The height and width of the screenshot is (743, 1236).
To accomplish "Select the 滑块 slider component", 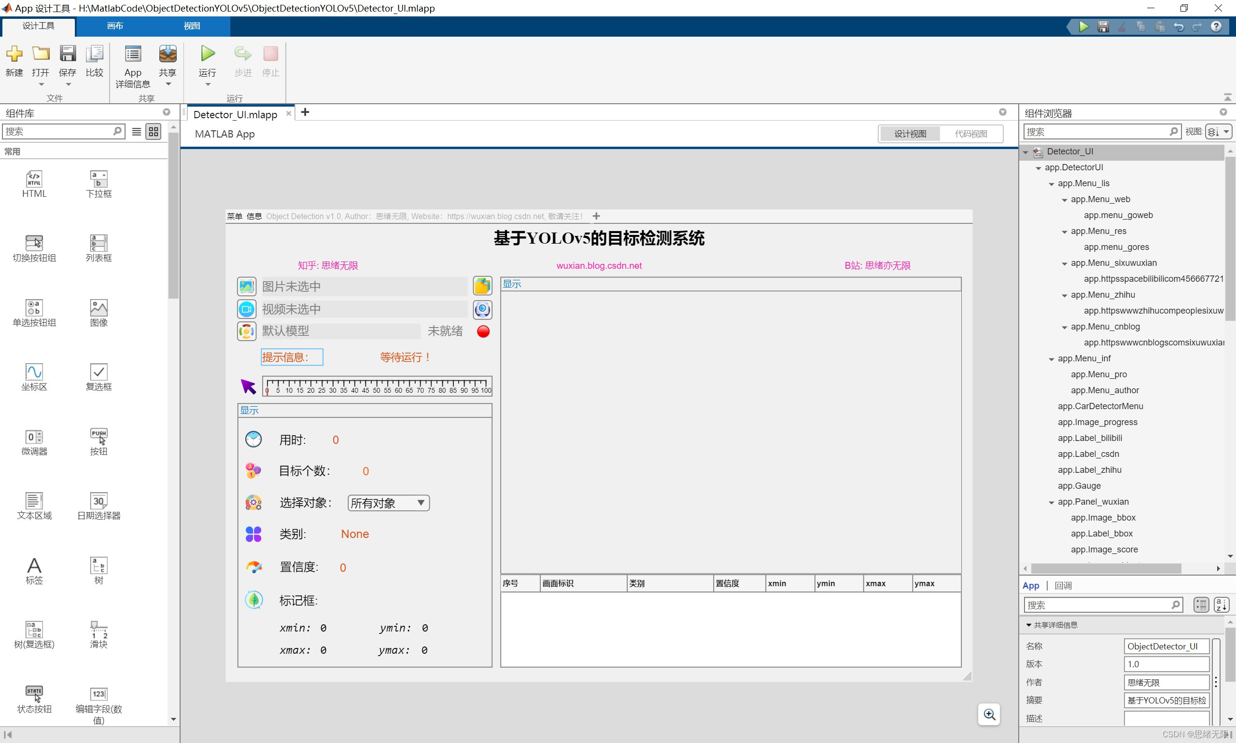I will pyautogui.click(x=98, y=635).
